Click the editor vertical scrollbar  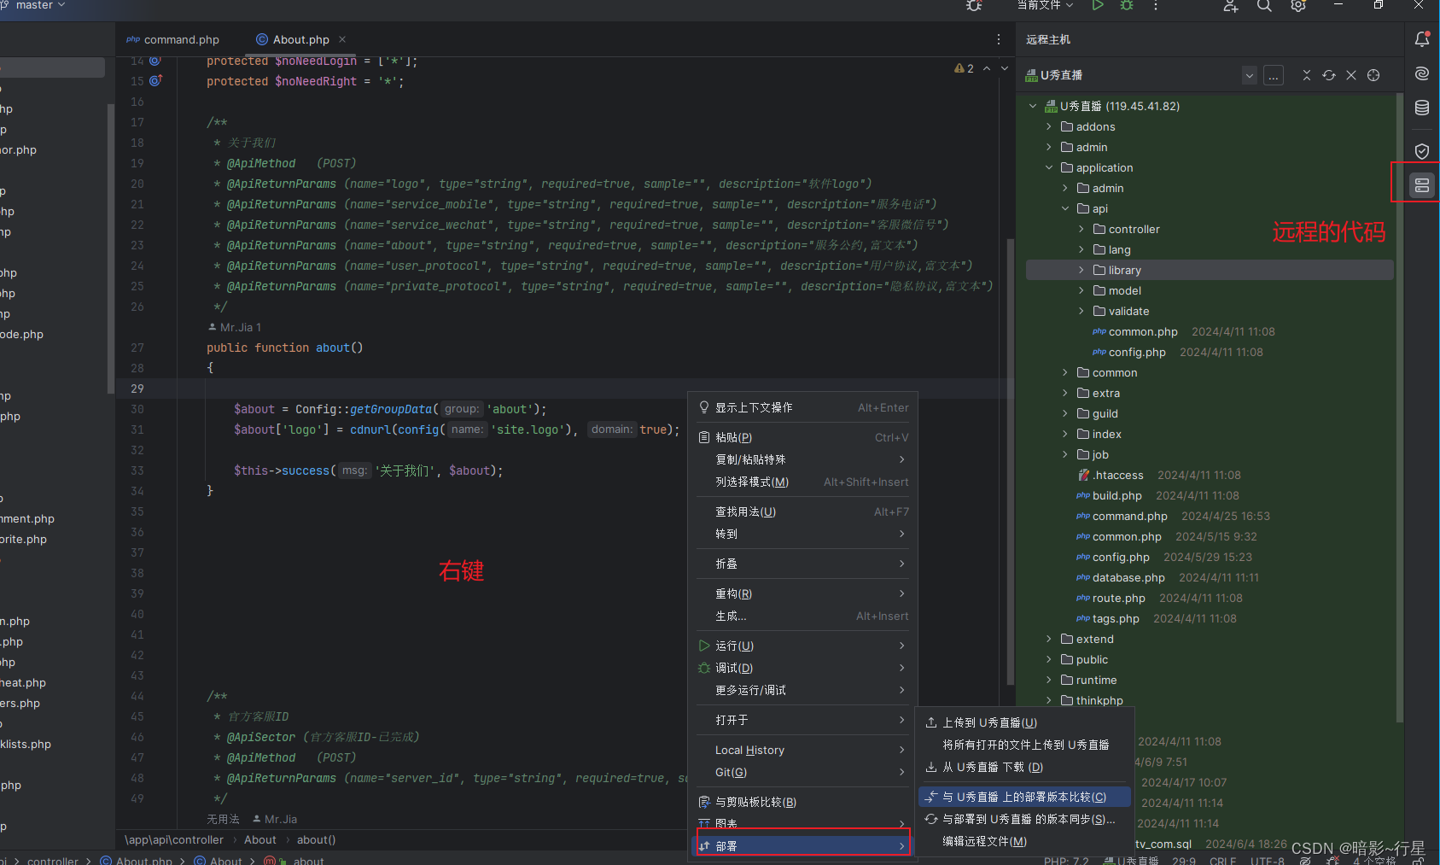(x=1011, y=461)
